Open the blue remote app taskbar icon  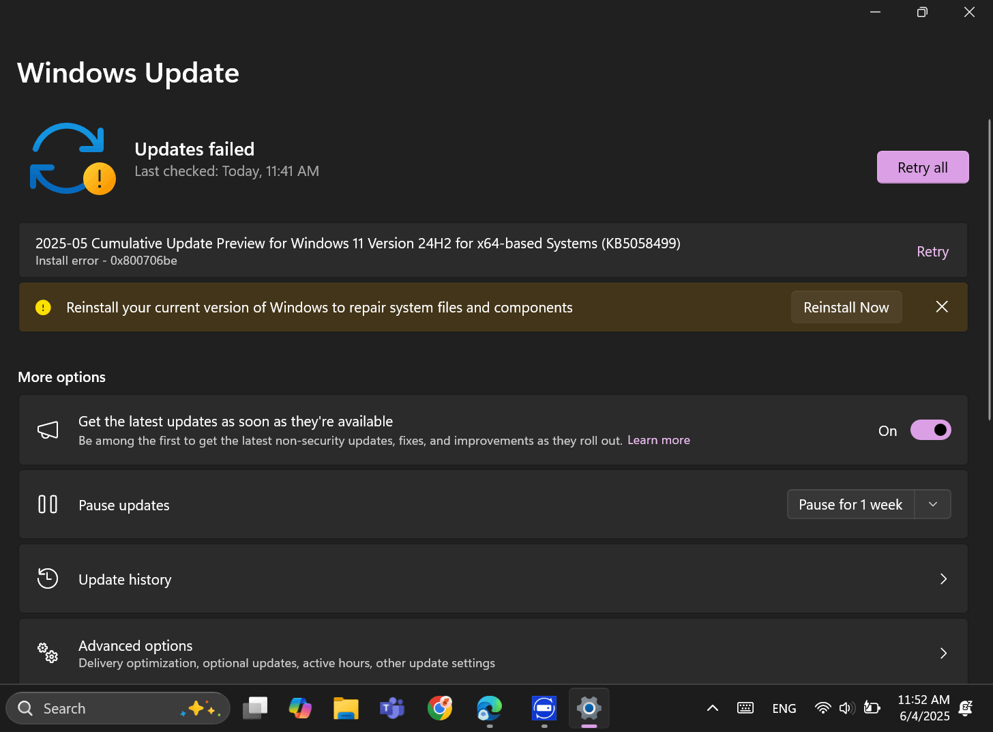544,709
